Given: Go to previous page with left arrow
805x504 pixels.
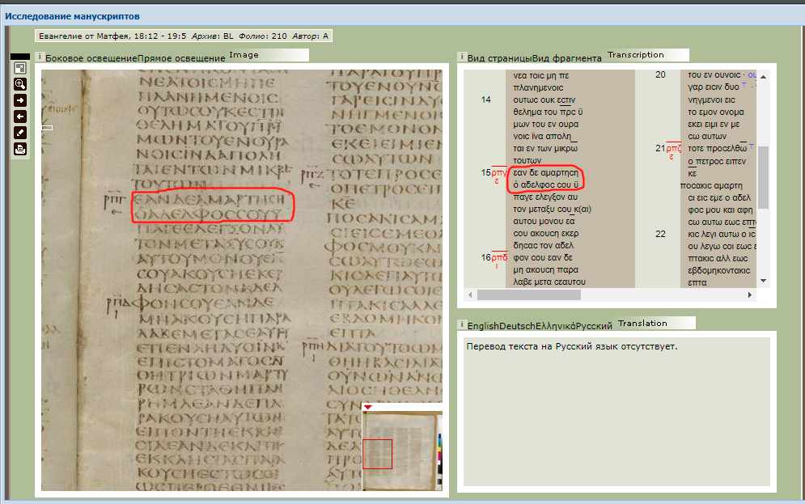Looking at the screenshot, I should click(x=20, y=116).
